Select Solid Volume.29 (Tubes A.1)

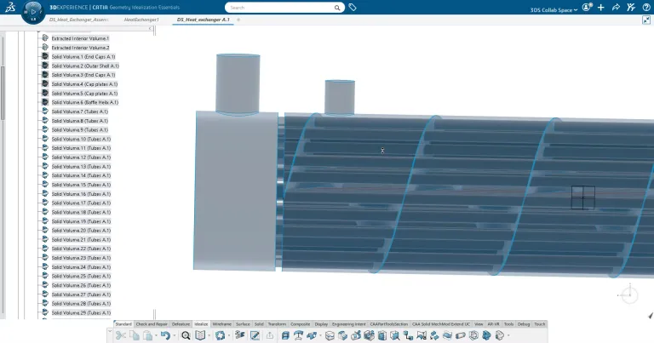tap(81, 312)
